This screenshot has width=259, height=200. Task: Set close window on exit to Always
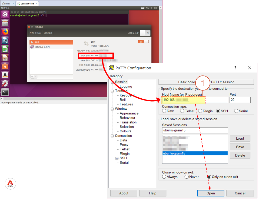170,177
